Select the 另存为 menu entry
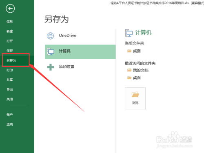 [11, 60]
